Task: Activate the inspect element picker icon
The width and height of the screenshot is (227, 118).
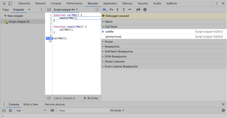Action: 4,3
